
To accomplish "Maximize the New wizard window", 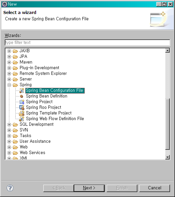I will coord(164,4).
